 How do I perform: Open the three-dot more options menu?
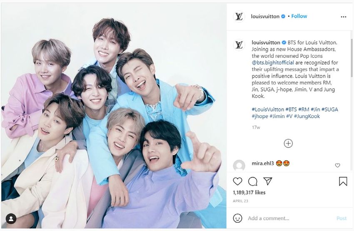[344, 17]
